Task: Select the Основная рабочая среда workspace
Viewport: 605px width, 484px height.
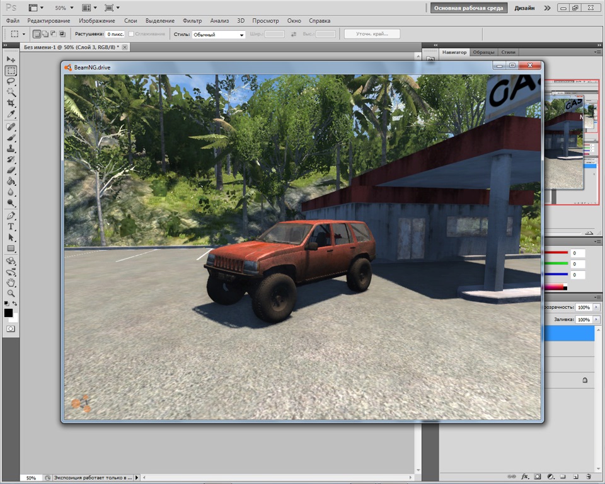Action: point(468,8)
